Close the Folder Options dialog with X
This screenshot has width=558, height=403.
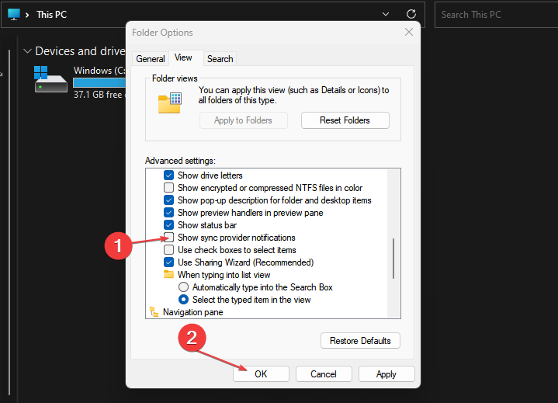tap(408, 32)
